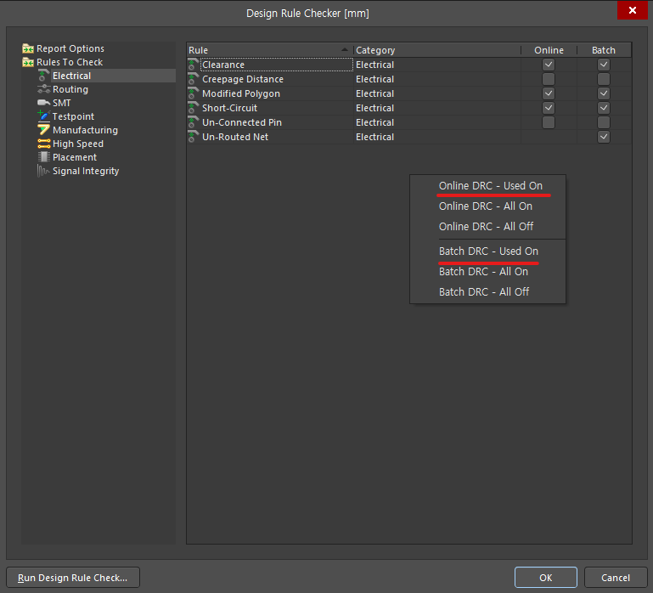The height and width of the screenshot is (593, 653).
Task: Click the Rules To Check folder icon
Action: [x=28, y=62]
